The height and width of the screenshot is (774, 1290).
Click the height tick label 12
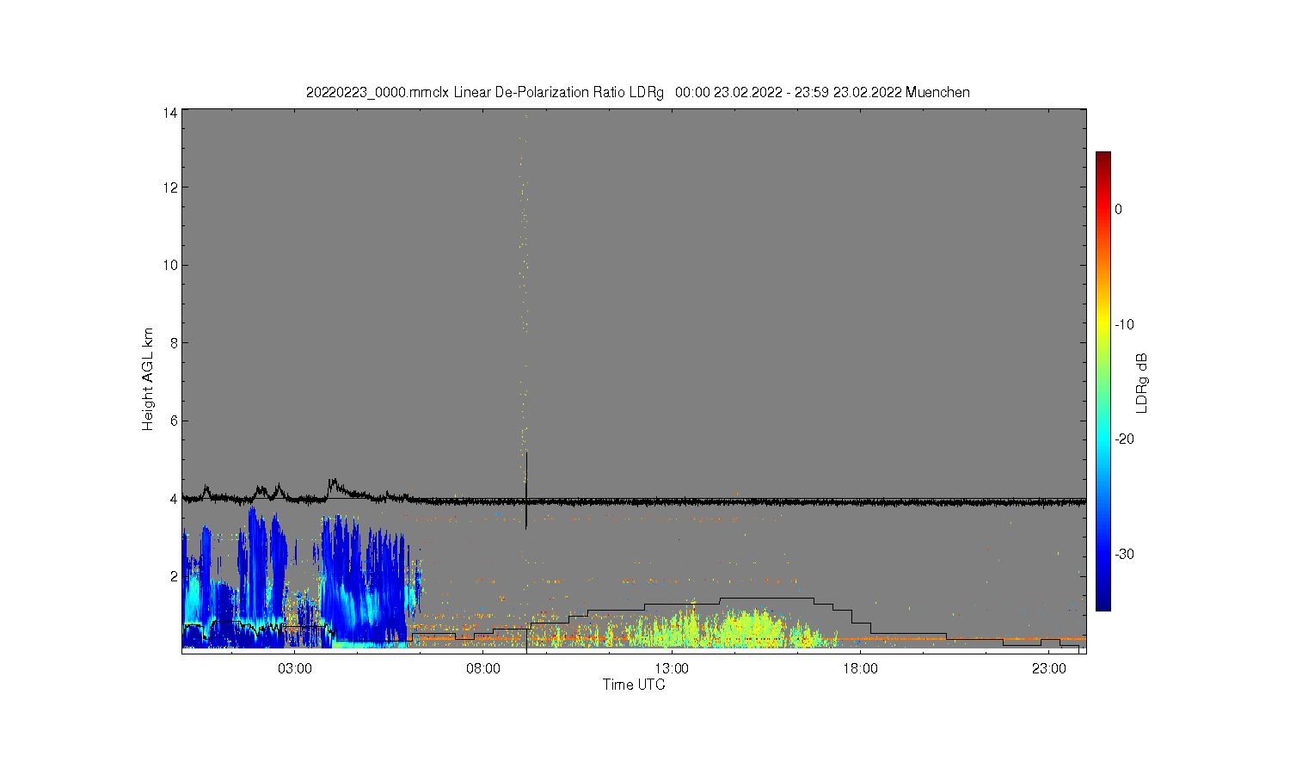[170, 187]
